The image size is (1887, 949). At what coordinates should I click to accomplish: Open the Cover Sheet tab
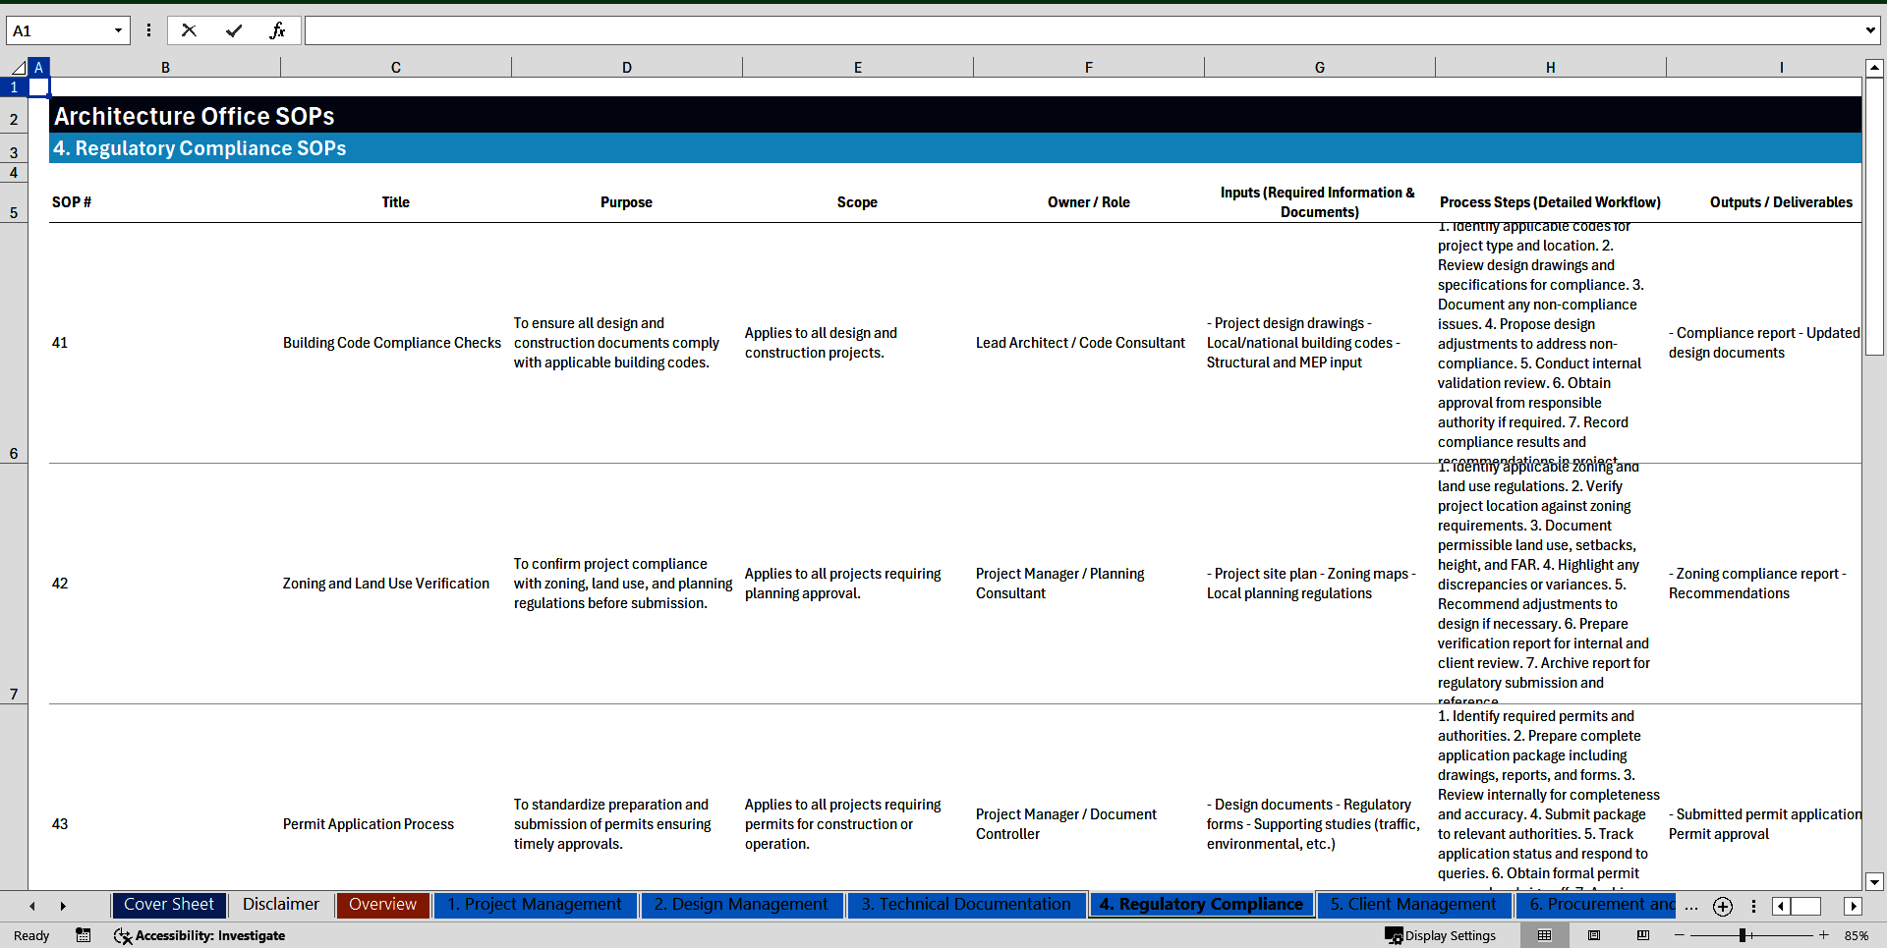point(168,905)
